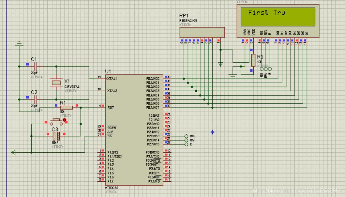Viewport: 345px width, 197px height.
Task: Select the RP1 RESPACK-8 resistor pack
Action: [202, 32]
